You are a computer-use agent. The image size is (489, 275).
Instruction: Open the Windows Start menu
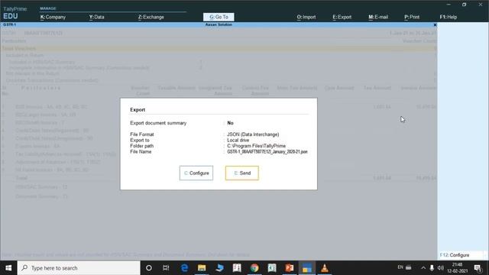(8, 268)
